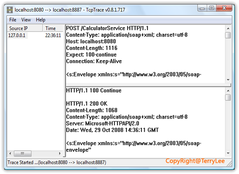Image resolution: width=239 pixels, height=174 pixels.
Task: Select the 127.0.0.1 connection entry
Action: tap(17, 35)
